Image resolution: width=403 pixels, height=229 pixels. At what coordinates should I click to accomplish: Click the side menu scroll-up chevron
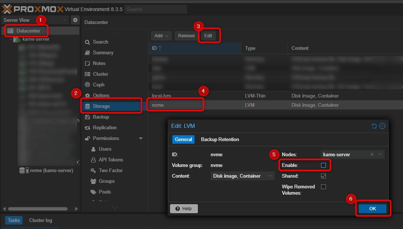tap(115, 34)
